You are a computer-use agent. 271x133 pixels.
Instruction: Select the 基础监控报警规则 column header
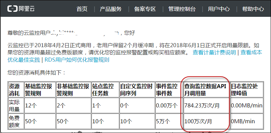[40, 90]
